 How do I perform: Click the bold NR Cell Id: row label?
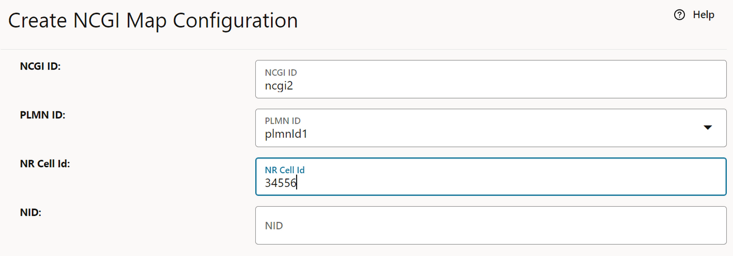(45, 164)
